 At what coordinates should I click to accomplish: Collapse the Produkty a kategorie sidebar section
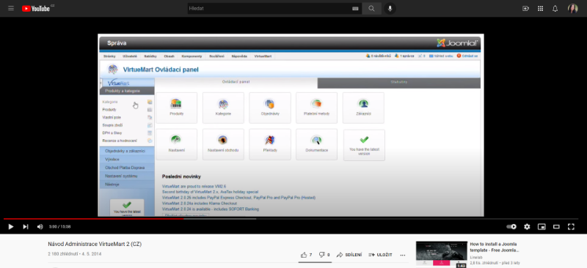click(x=127, y=91)
